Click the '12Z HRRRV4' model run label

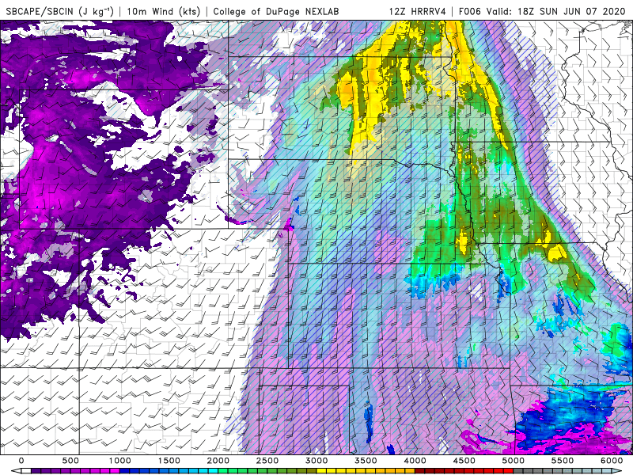417,11
